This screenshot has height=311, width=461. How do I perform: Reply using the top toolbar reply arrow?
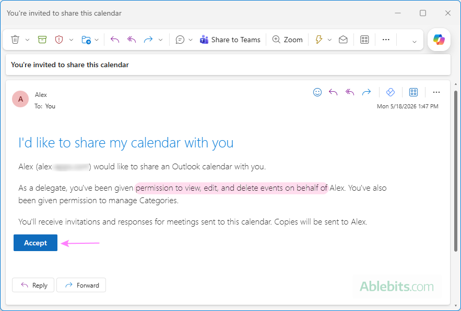click(115, 40)
